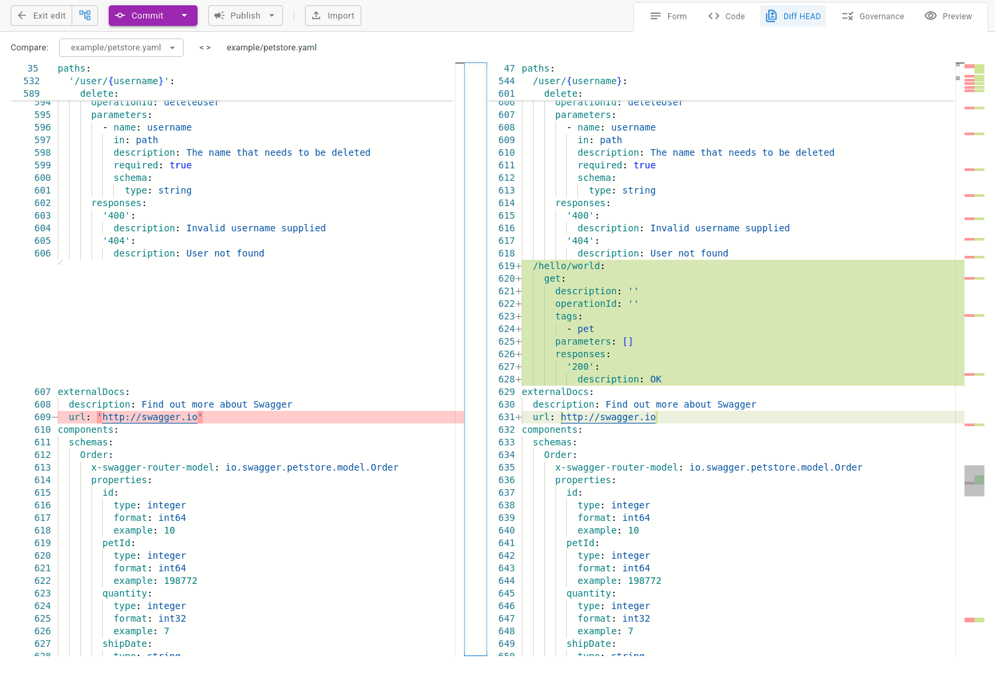This screenshot has width=995, height=680.
Task: Click 'x-swagger-router-model' line 613 in left pane
Action: pyautogui.click(x=245, y=467)
